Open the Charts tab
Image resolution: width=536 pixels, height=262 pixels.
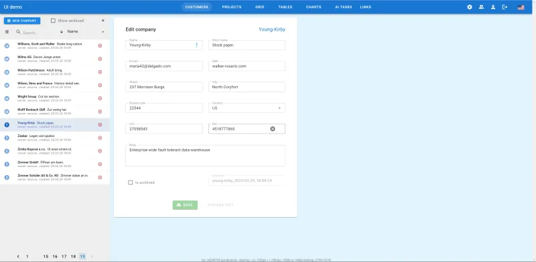(314, 7)
